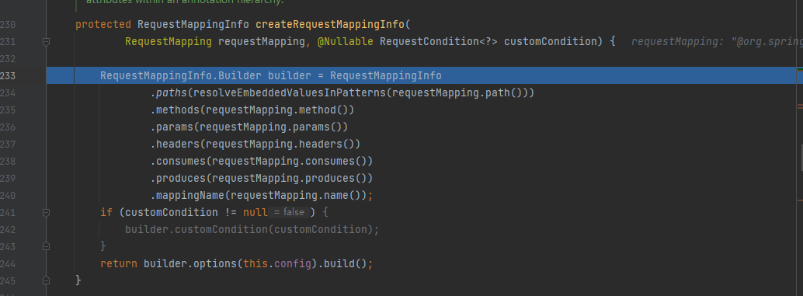This screenshot has width=803, height=296.
Task: Click the inline '= false' debugger hint
Action: [x=289, y=213]
